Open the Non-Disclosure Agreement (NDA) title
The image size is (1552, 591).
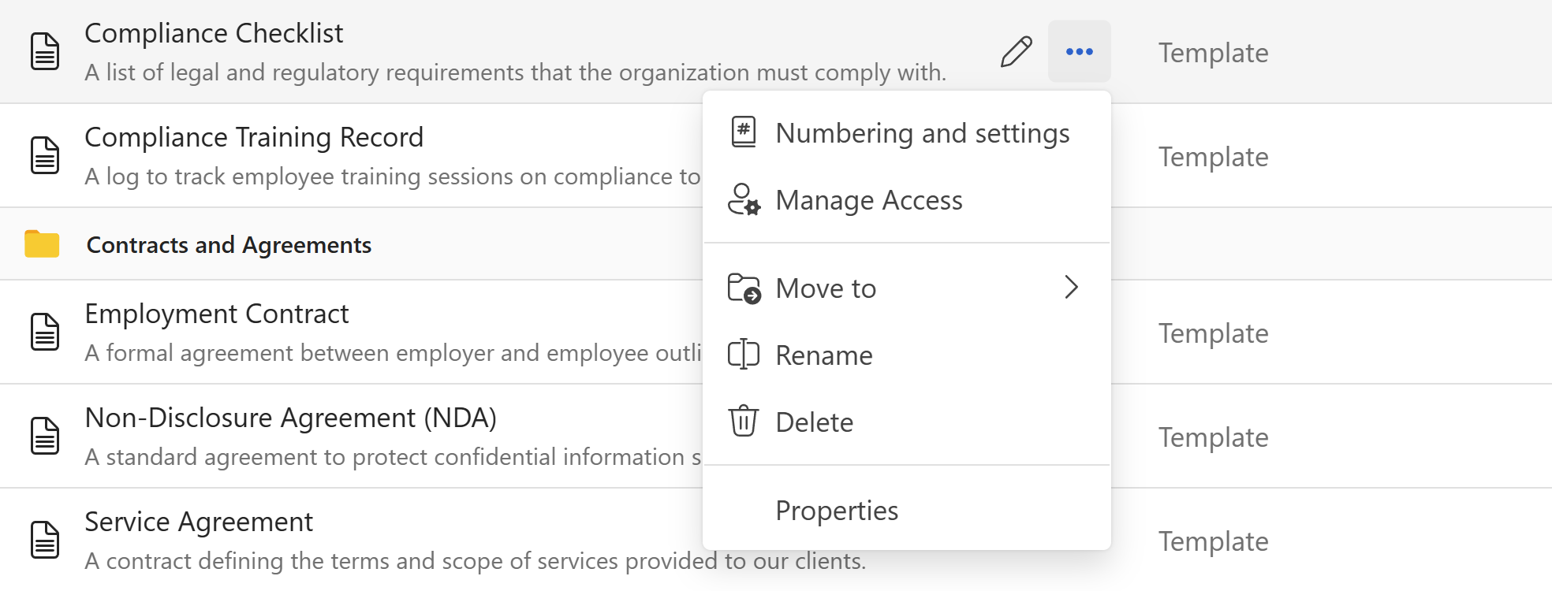tap(290, 418)
